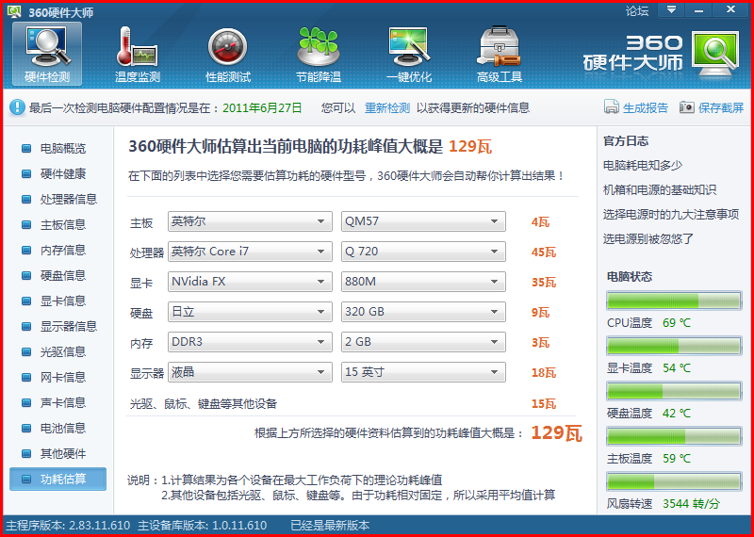Open the 机箱和电源的基础知识 article

pos(660,190)
